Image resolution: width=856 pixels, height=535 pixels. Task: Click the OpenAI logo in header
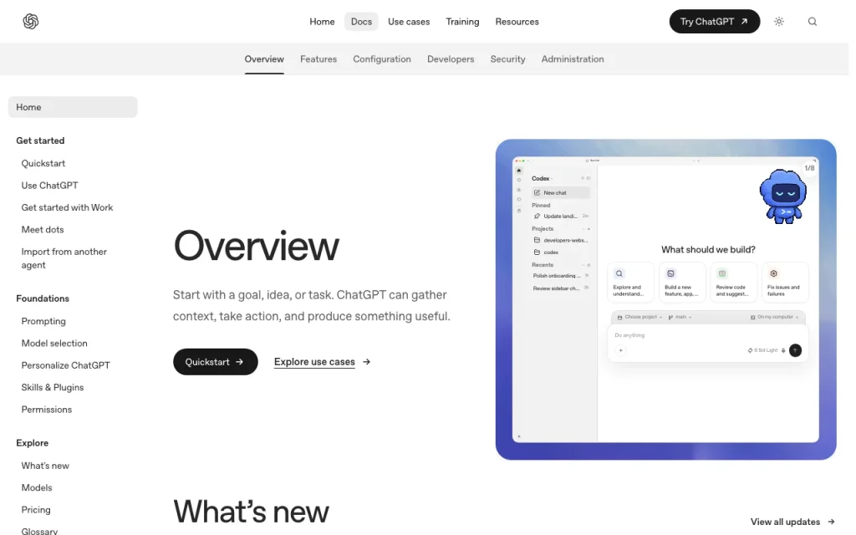tap(31, 21)
